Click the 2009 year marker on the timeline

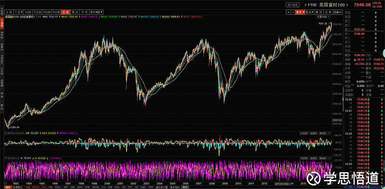(x=225, y=183)
